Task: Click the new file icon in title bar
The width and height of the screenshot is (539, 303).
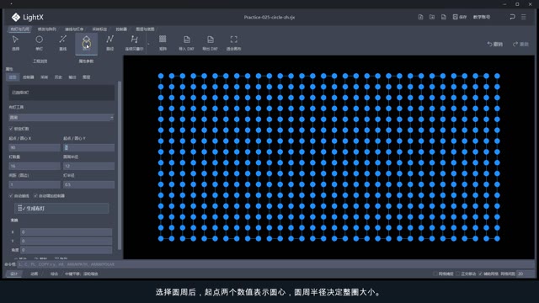Action: coord(420,17)
